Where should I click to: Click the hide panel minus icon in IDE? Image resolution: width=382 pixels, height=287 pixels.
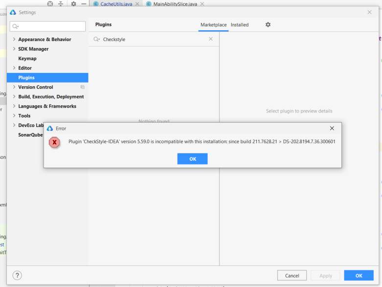tap(84, 3)
